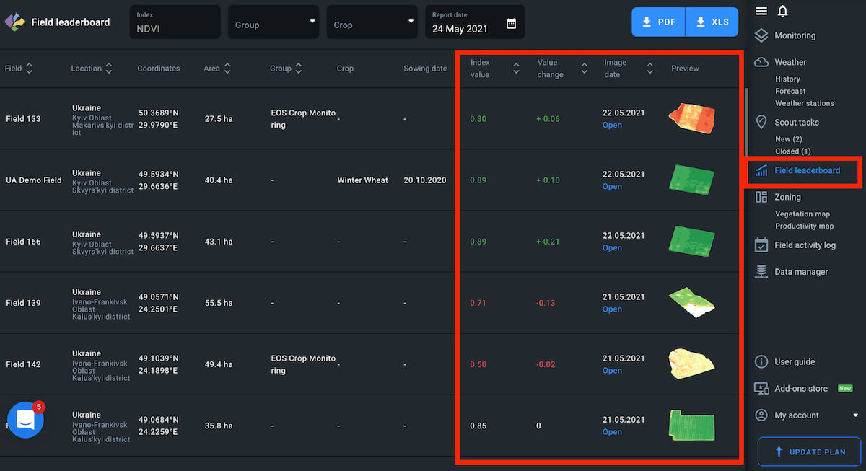Expand the Group filter dropdown
866x471 pixels.
pyautogui.click(x=274, y=23)
